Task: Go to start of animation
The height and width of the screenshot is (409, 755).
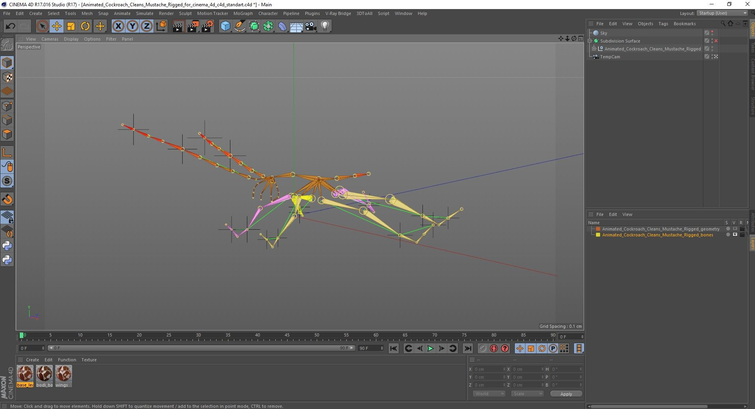Action: pos(393,348)
